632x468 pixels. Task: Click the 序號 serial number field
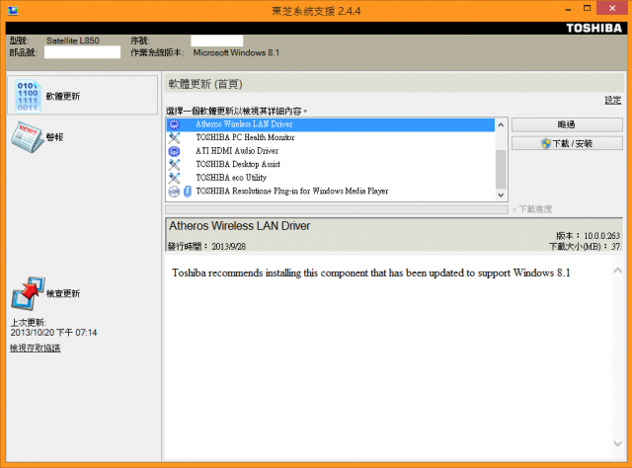pyautogui.click(x=217, y=40)
